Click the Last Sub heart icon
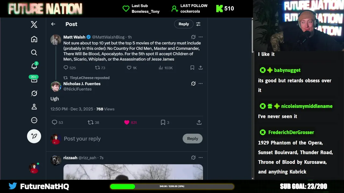This screenshot has height=193, width=344. [x=126, y=9]
